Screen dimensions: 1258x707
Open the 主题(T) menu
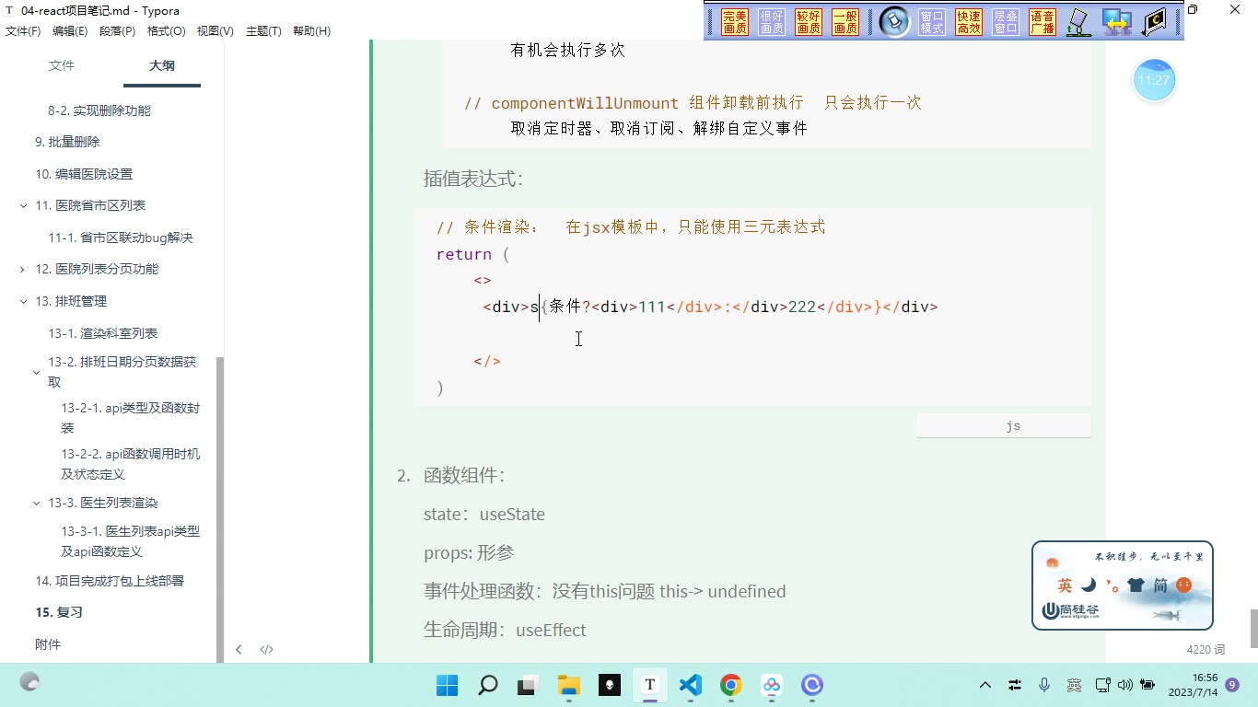point(263,31)
